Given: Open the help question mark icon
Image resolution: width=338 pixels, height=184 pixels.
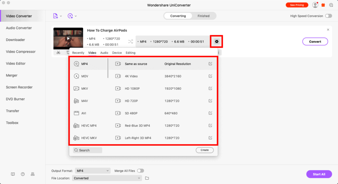Looking at the screenshot, I should pyautogui.click(x=23, y=174).
